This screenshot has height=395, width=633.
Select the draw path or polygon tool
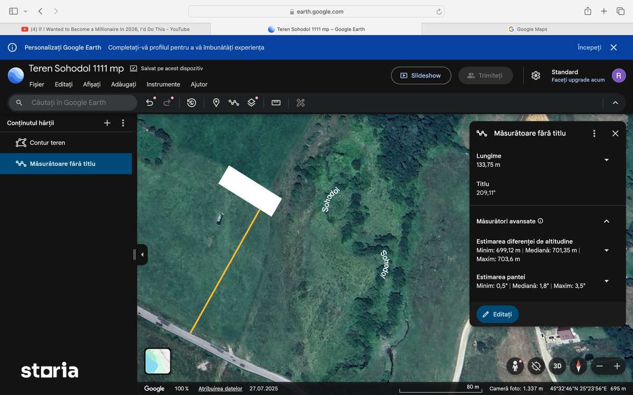[234, 103]
